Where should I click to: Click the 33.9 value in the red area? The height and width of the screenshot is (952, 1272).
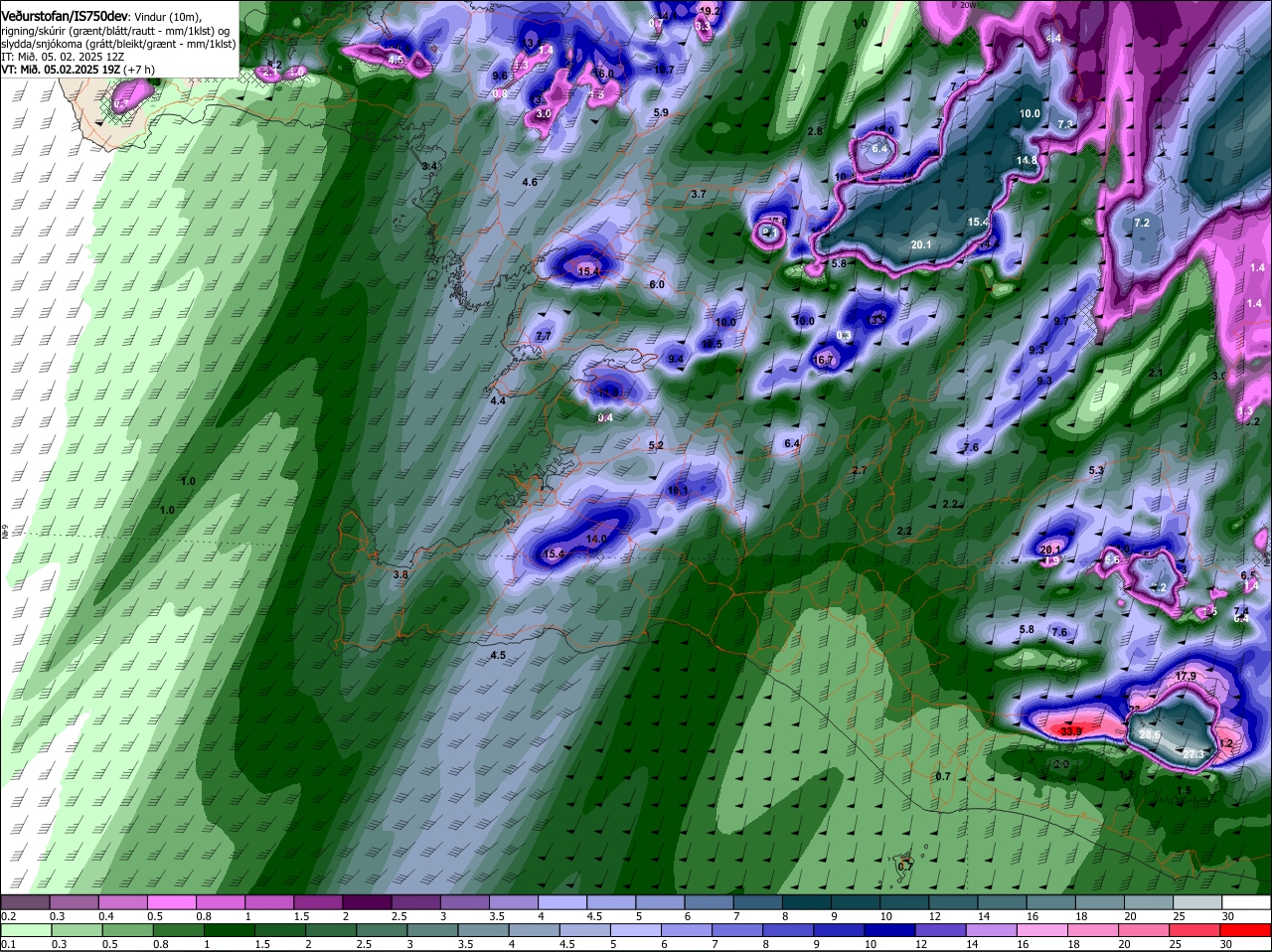point(1071,731)
